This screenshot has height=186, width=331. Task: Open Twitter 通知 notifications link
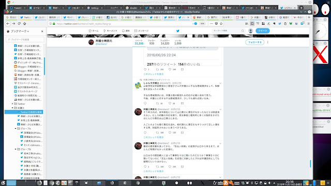pos(126,31)
